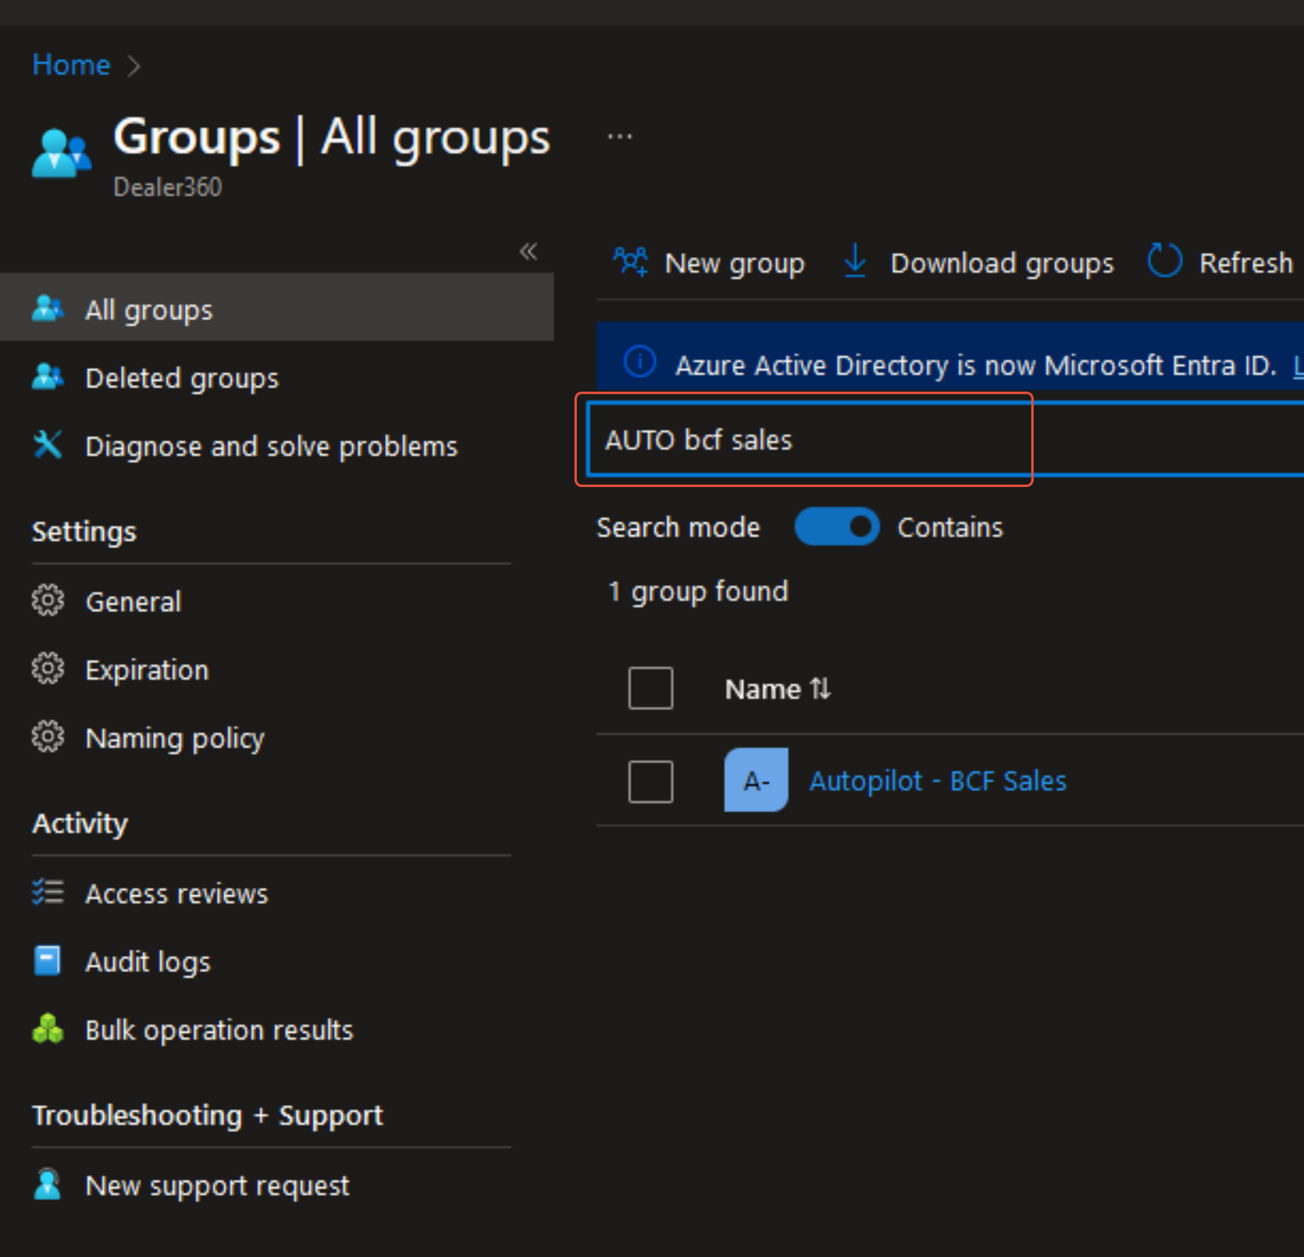Click the group search input field
Image resolution: width=1304 pixels, height=1257 pixels.
pyautogui.click(x=932, y=440)
